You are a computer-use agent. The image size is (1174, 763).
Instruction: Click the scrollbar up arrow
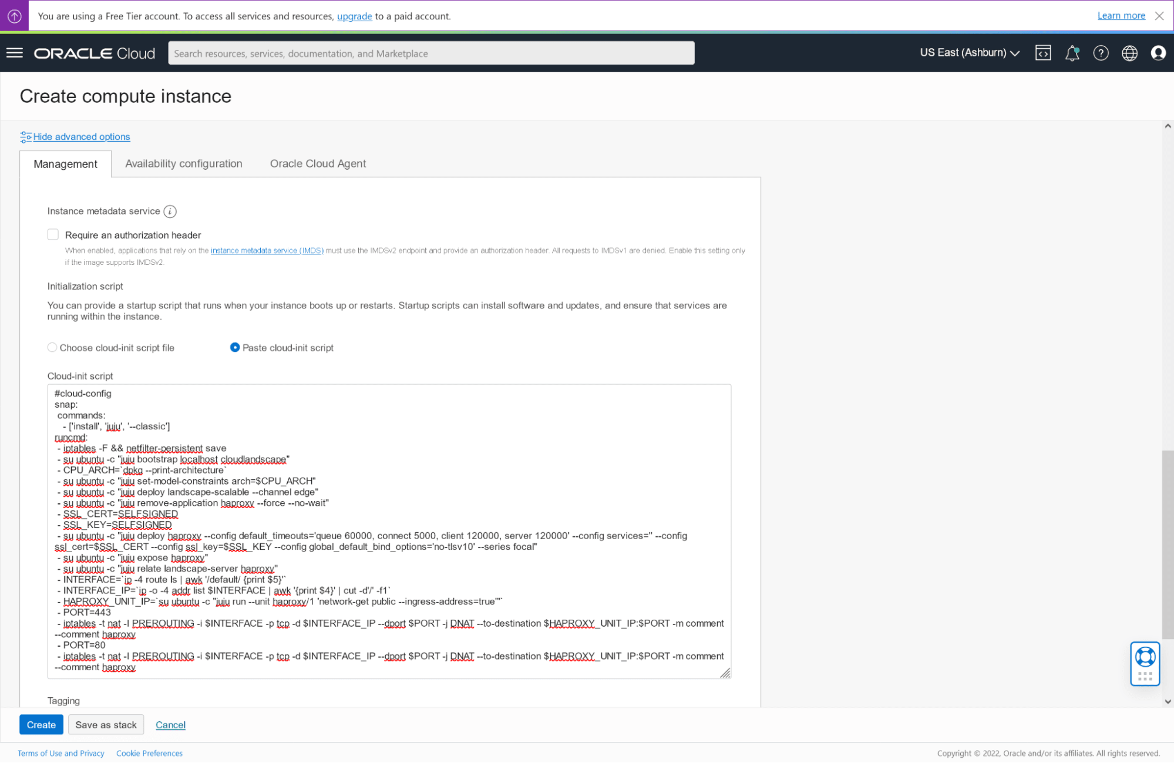coord(1168,126)
